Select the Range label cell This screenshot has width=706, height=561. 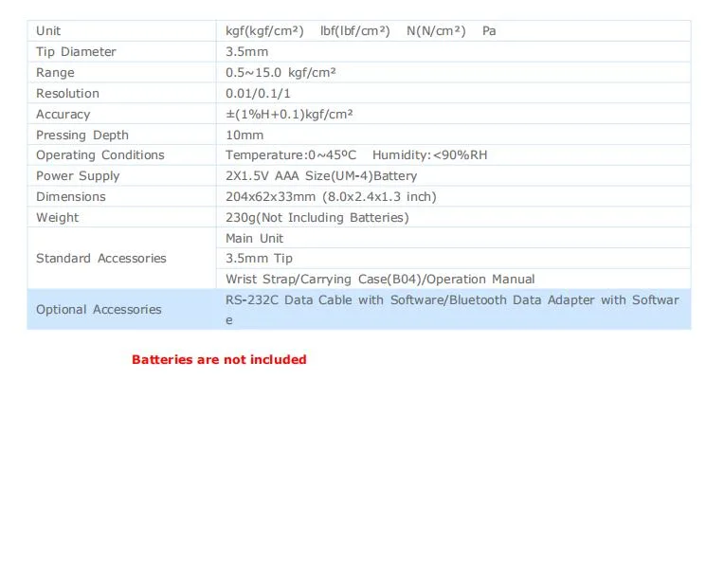(x=121, y=72)
